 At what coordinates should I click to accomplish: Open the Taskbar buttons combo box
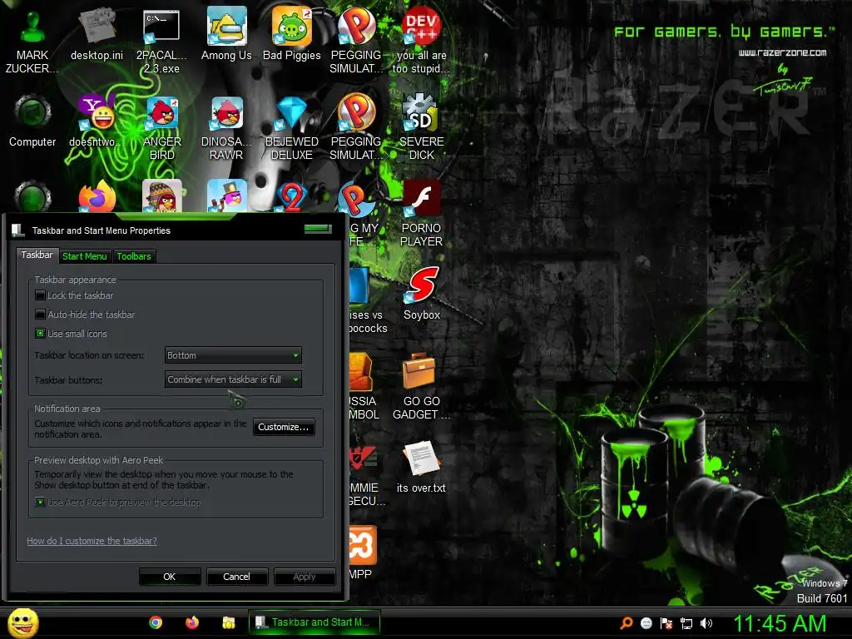click(233, 379)
